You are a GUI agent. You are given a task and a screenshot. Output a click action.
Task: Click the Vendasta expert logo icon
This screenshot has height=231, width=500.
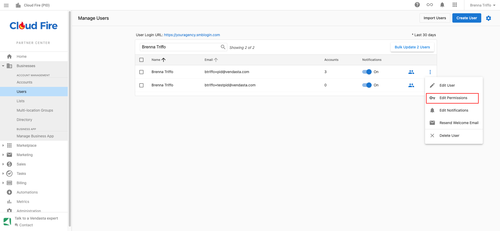(7, 221)
